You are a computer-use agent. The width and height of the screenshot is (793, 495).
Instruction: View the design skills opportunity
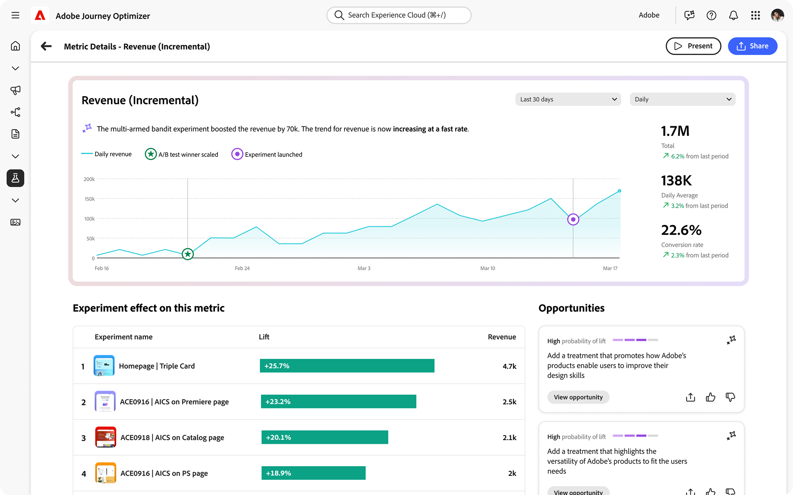tap(578, 397)
